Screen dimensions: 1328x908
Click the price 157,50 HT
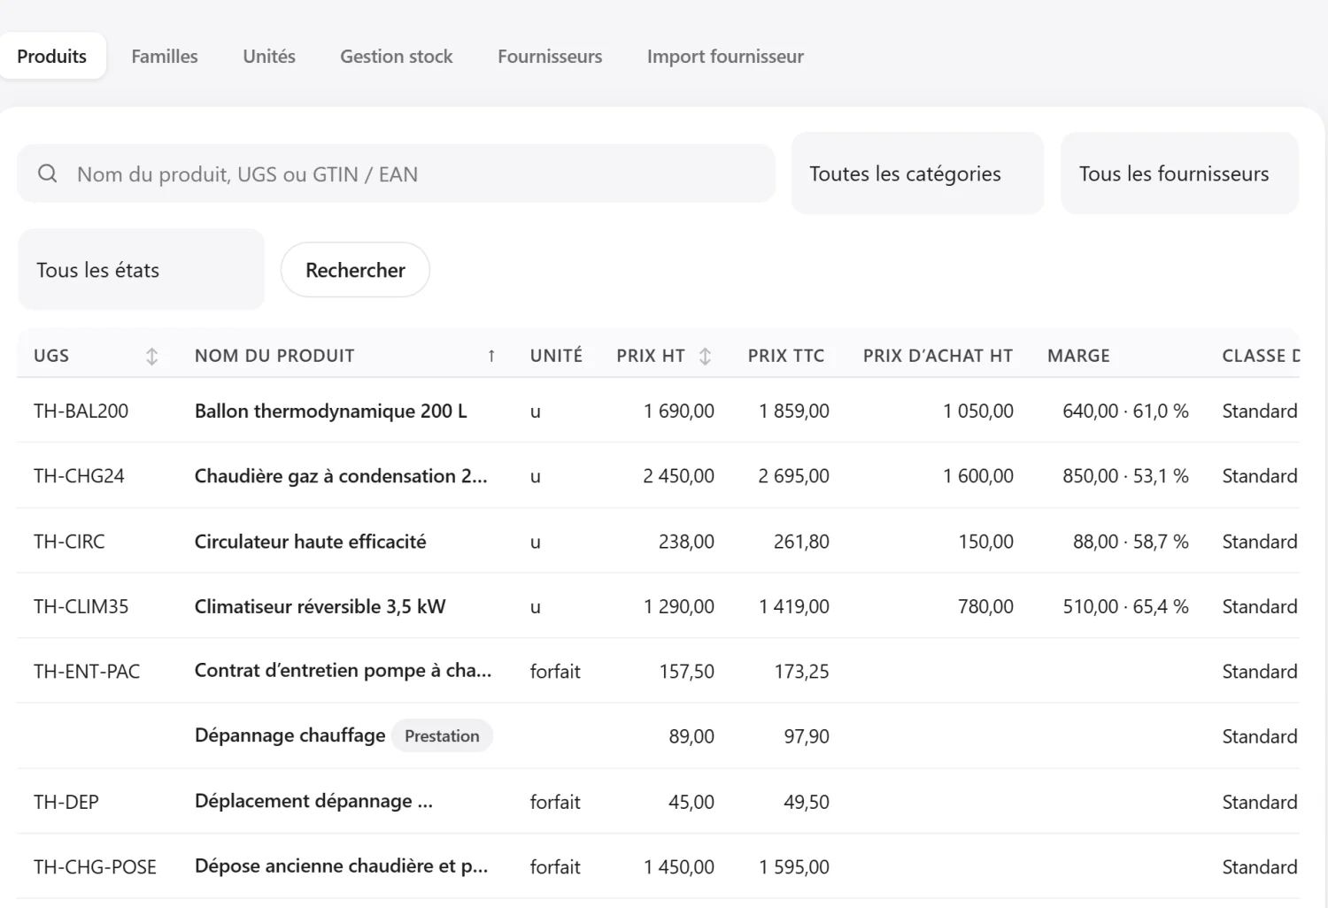click(x=687, y=672)
